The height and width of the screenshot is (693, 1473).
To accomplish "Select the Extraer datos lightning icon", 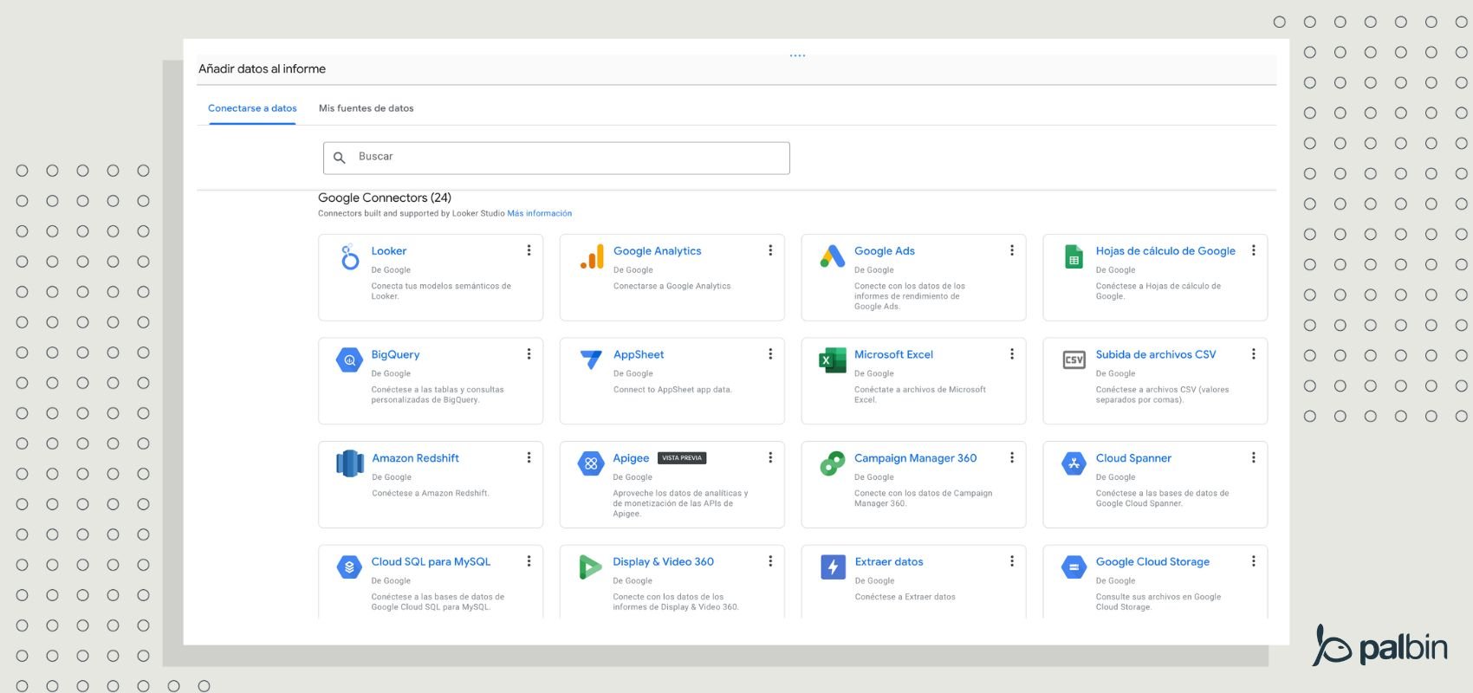I will (x=833, y=567).
